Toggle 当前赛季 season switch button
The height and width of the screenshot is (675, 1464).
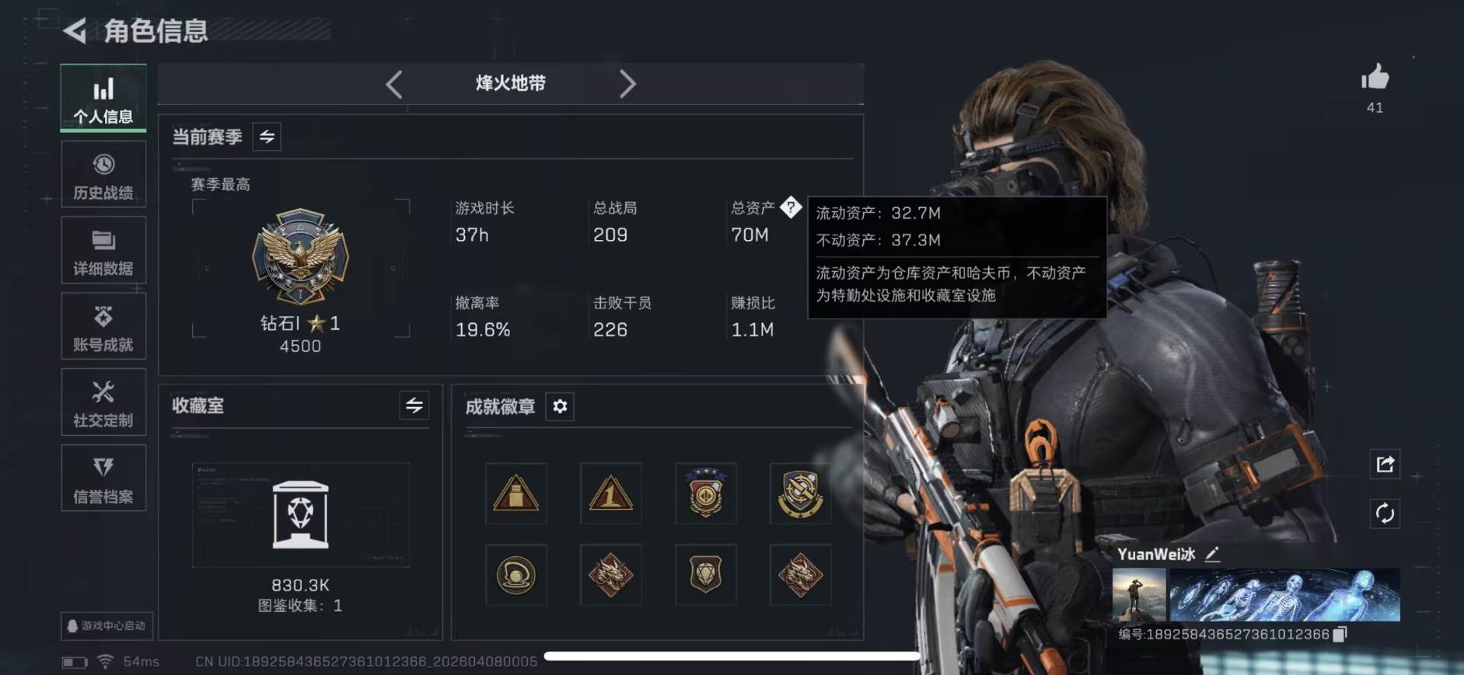267,136
